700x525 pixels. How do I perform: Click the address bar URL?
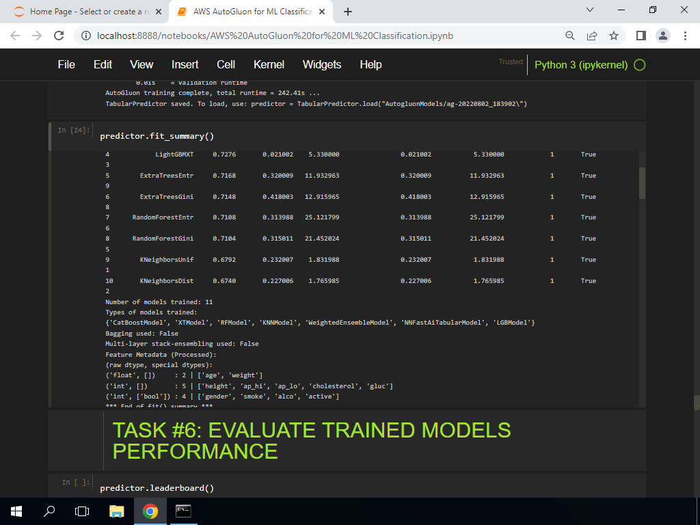pyautogui.click(x=275, y=36)
